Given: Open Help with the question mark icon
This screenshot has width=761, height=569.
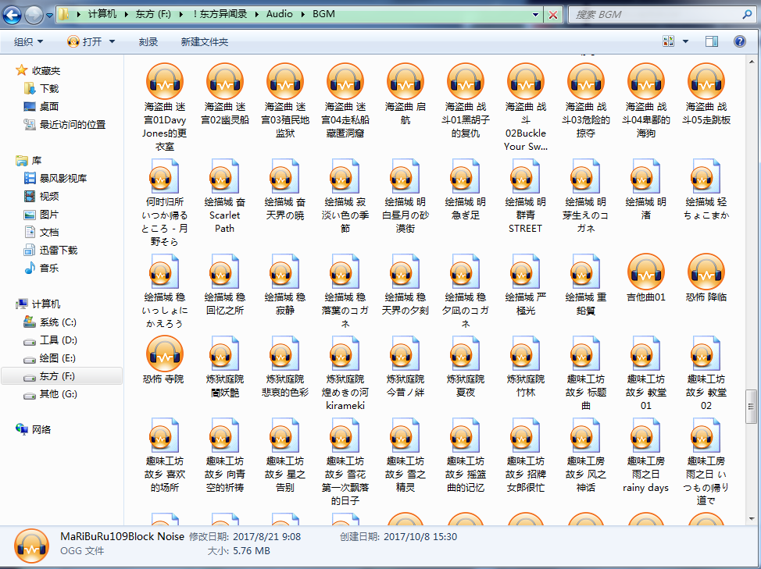Looking at the screenshot, I should [x=740, y=41].
